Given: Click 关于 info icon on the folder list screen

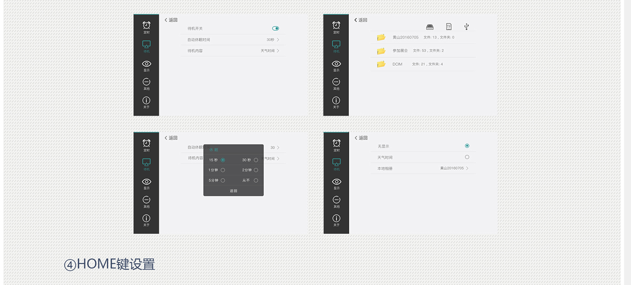Looking at the screenshot, I should point(336,100).
